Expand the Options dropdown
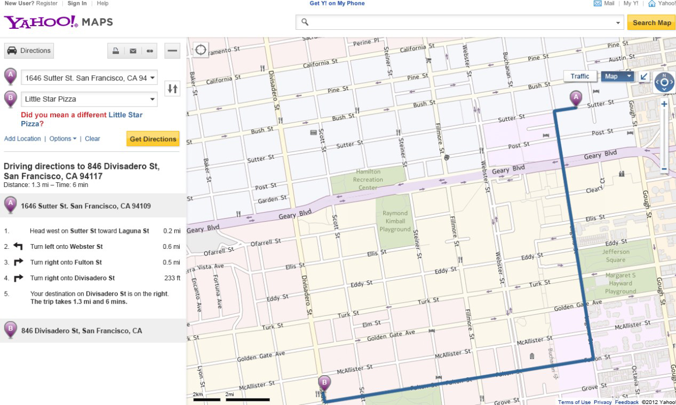Viewport: 676px width, 405px height. tap(62, 139)
